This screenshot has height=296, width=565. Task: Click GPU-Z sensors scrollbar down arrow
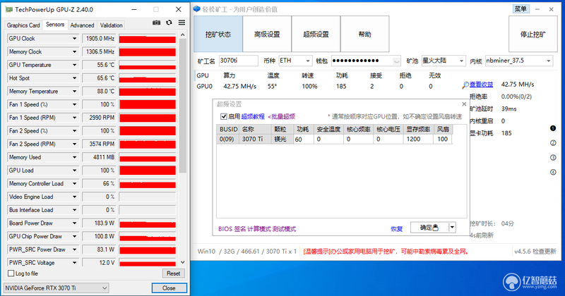coord(183,263)
